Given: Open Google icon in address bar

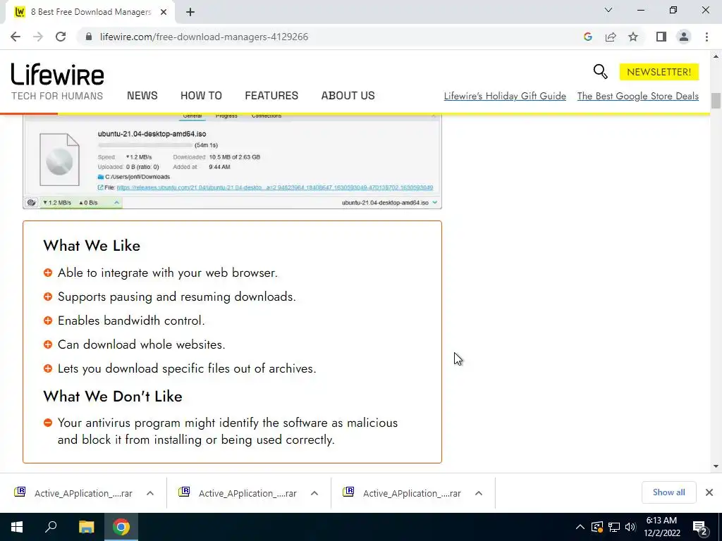Looking at the screenshot, I should (587, 37).
